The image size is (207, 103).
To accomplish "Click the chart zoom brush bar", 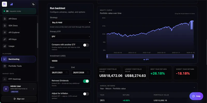I will 150,56.
